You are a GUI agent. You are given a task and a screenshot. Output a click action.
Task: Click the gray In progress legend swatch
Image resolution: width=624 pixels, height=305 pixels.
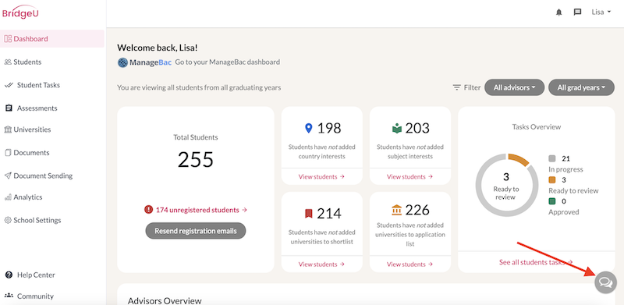[552, 158]
